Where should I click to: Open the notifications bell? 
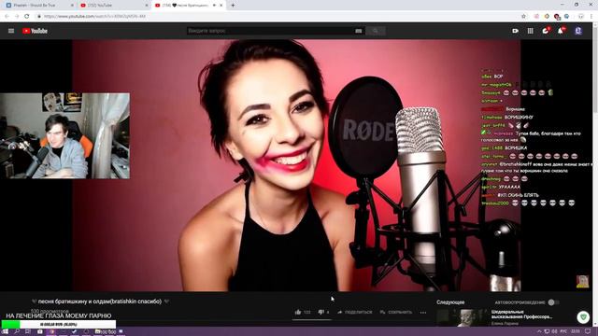[561, 31]
